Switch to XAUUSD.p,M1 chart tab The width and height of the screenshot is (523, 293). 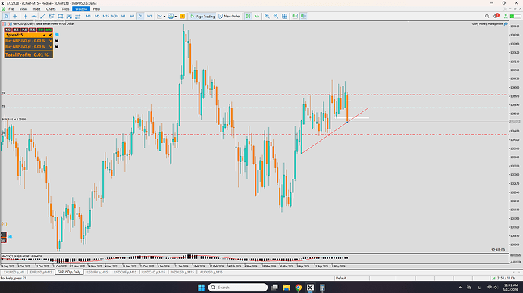click(x=14, y=273)
